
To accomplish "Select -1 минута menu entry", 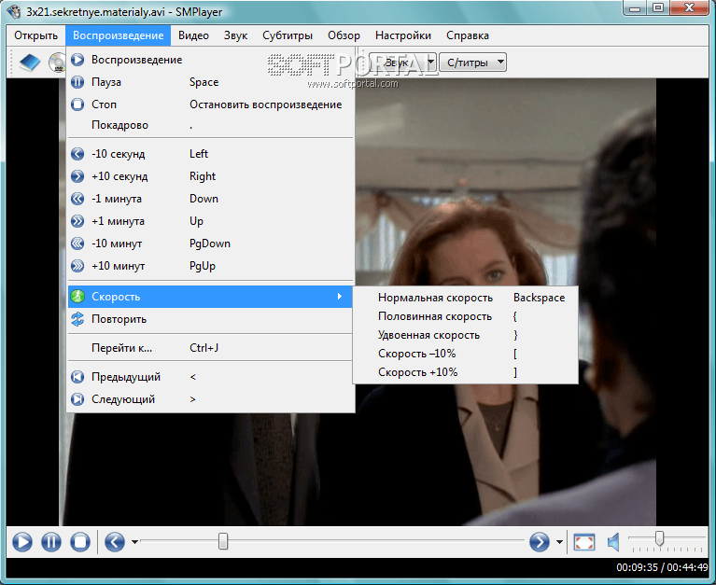I will [x=210, y=199].
